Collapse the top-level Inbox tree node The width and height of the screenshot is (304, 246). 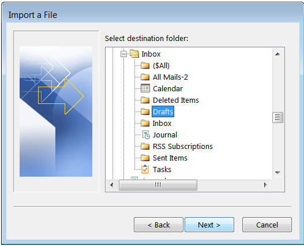123,54
